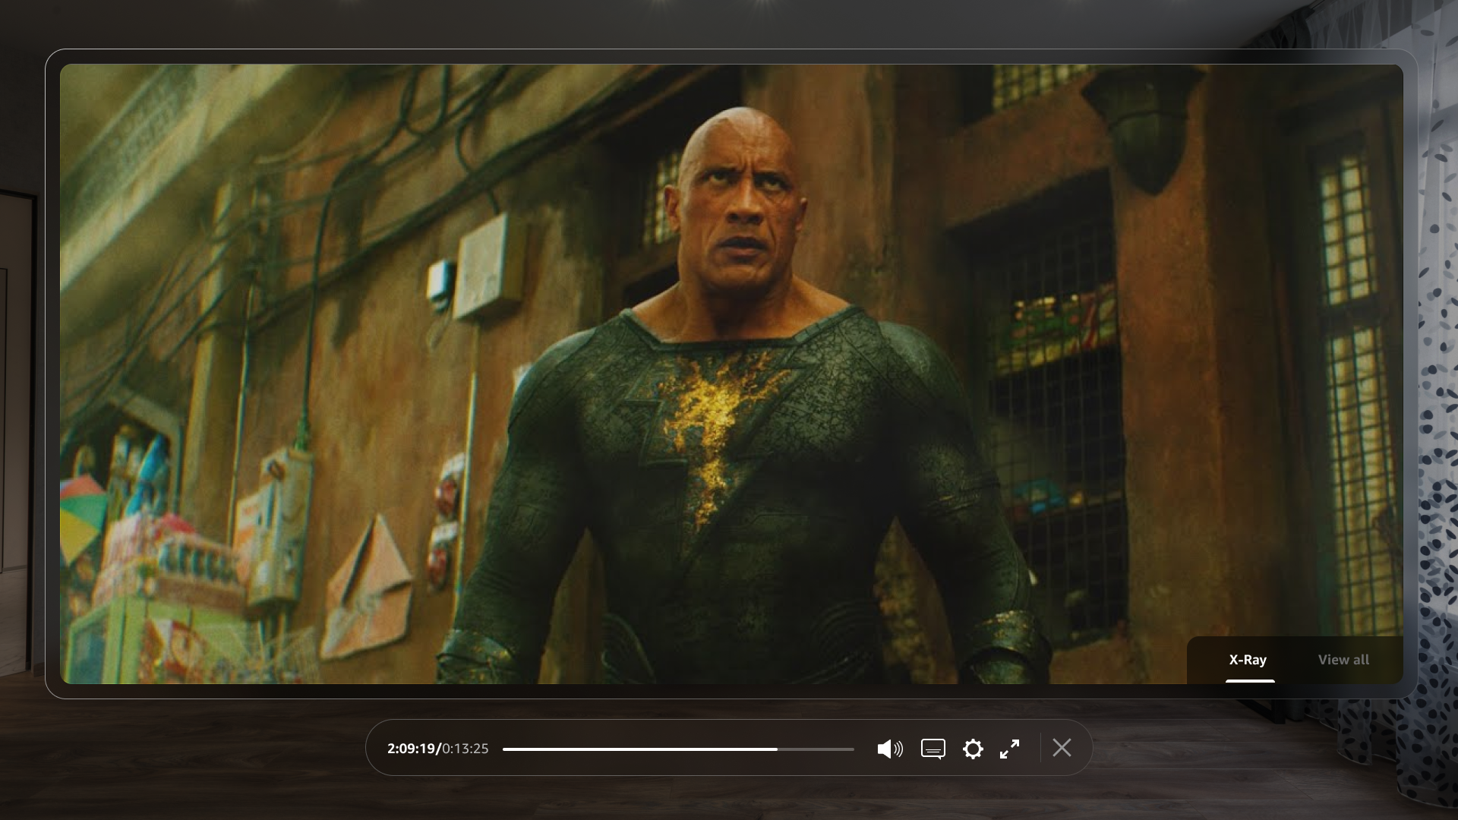Click the white underline beneath X-Ray
Image resolution: width=1458 pixels, height=820 pixels.
pos(1250,681)
